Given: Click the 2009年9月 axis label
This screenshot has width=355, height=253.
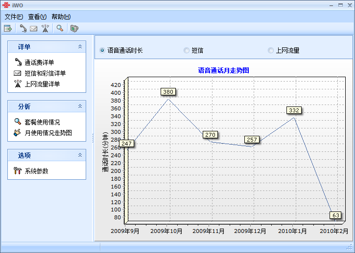Looking at the screenshot, I should [125, 231].
